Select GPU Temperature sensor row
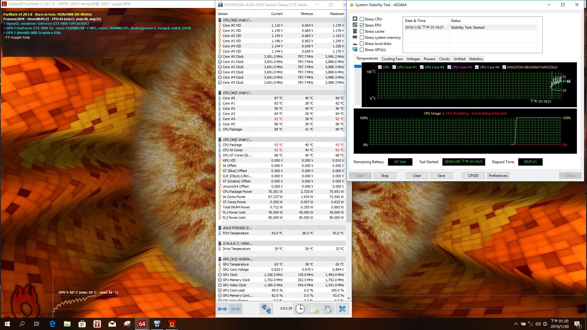 point(281,264)
